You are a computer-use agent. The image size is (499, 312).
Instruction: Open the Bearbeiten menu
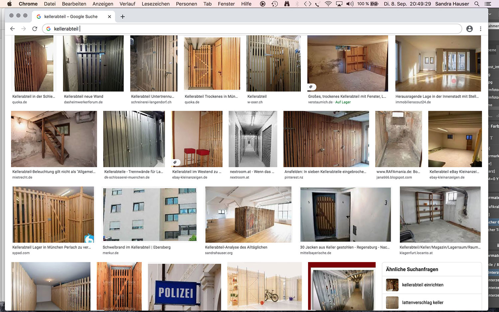pyautogui.click(x=74, y=4)
